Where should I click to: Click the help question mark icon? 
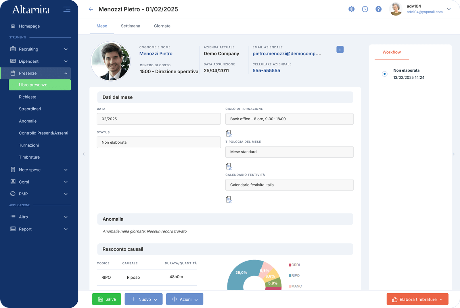tap(379, 9)
